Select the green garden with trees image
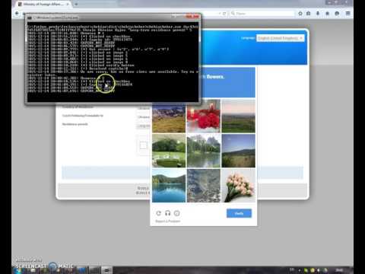This screenshot has height=274, width=365. pos(169,151)
